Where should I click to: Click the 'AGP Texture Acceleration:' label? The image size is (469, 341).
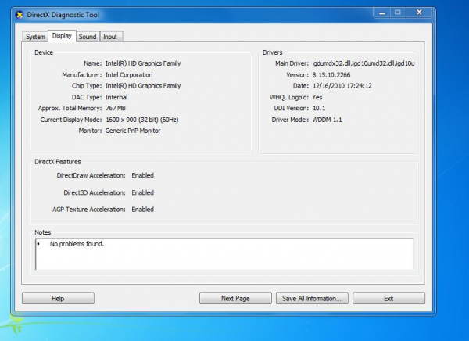coord(89,210)
